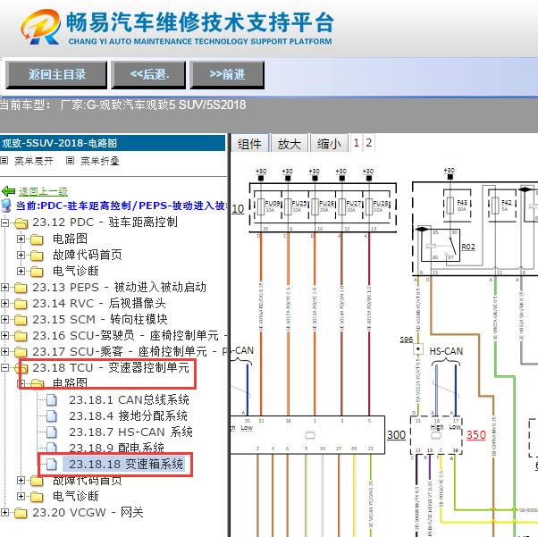Click the current-location computer icon
The image size is (538, 537).
(x=6, y=206)
